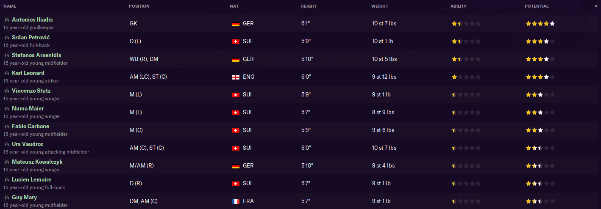Click the person icon beside Guy Mary
This screenshot has width=601, height=209.
pos(6,198)
